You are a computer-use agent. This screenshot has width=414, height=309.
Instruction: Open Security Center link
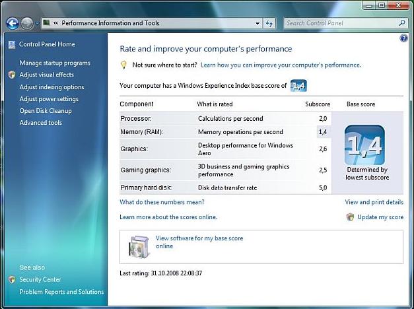coord(40,279)
